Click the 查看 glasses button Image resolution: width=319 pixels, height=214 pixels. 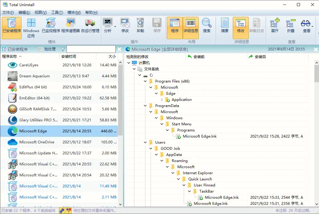click(x=306, y=26)
